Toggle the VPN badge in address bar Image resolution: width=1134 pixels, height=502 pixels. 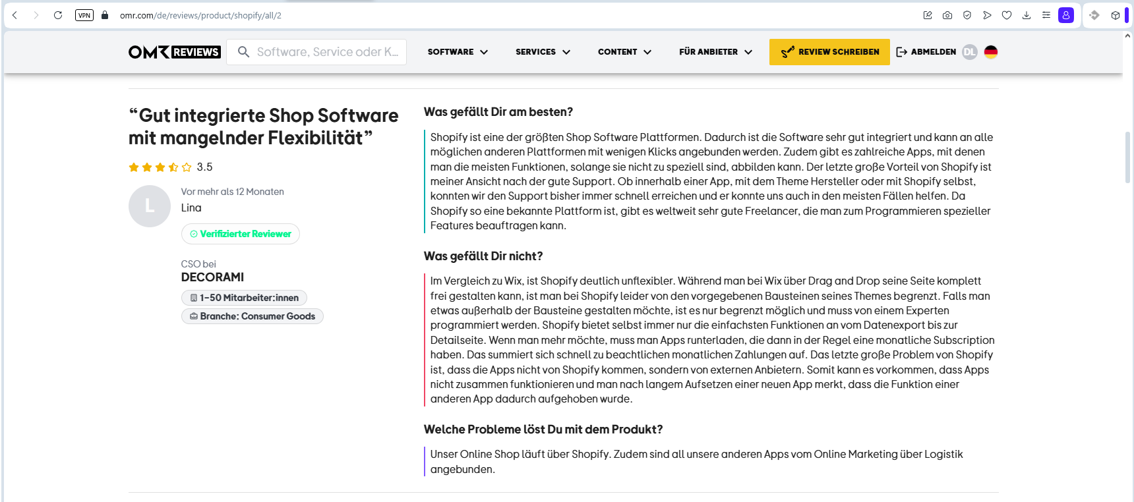[84, 15]
